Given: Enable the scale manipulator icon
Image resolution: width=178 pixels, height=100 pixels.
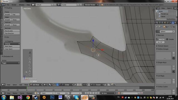Looking at the screenshot, I should click(x=63, y=85).
